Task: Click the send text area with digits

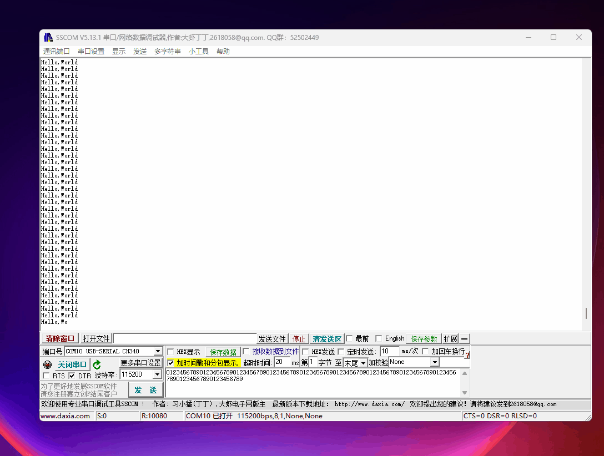Action: [x=313, y=383]
